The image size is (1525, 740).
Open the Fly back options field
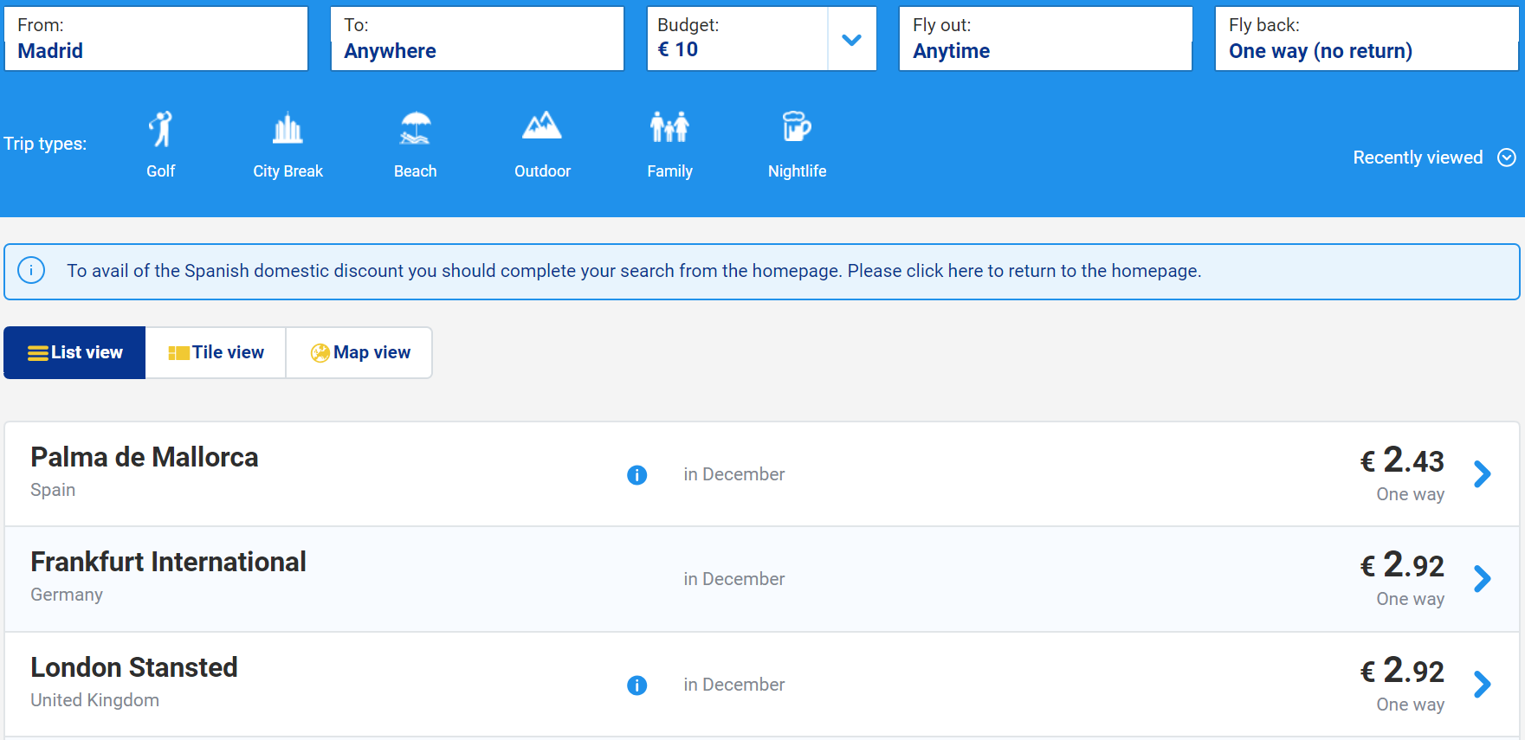1365,39
